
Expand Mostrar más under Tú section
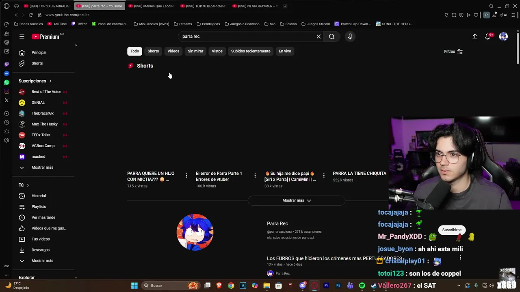pyautogui.click(x=43, y=261)
